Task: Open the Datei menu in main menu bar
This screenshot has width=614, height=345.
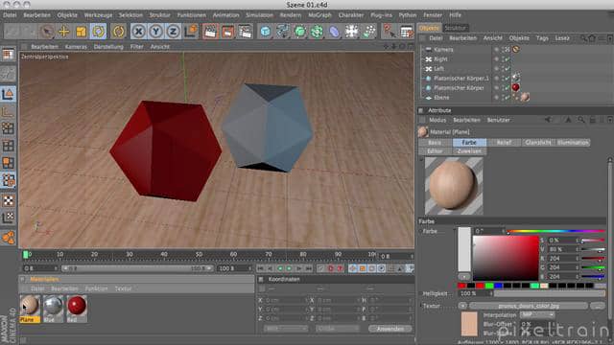Action: (10, 15)
